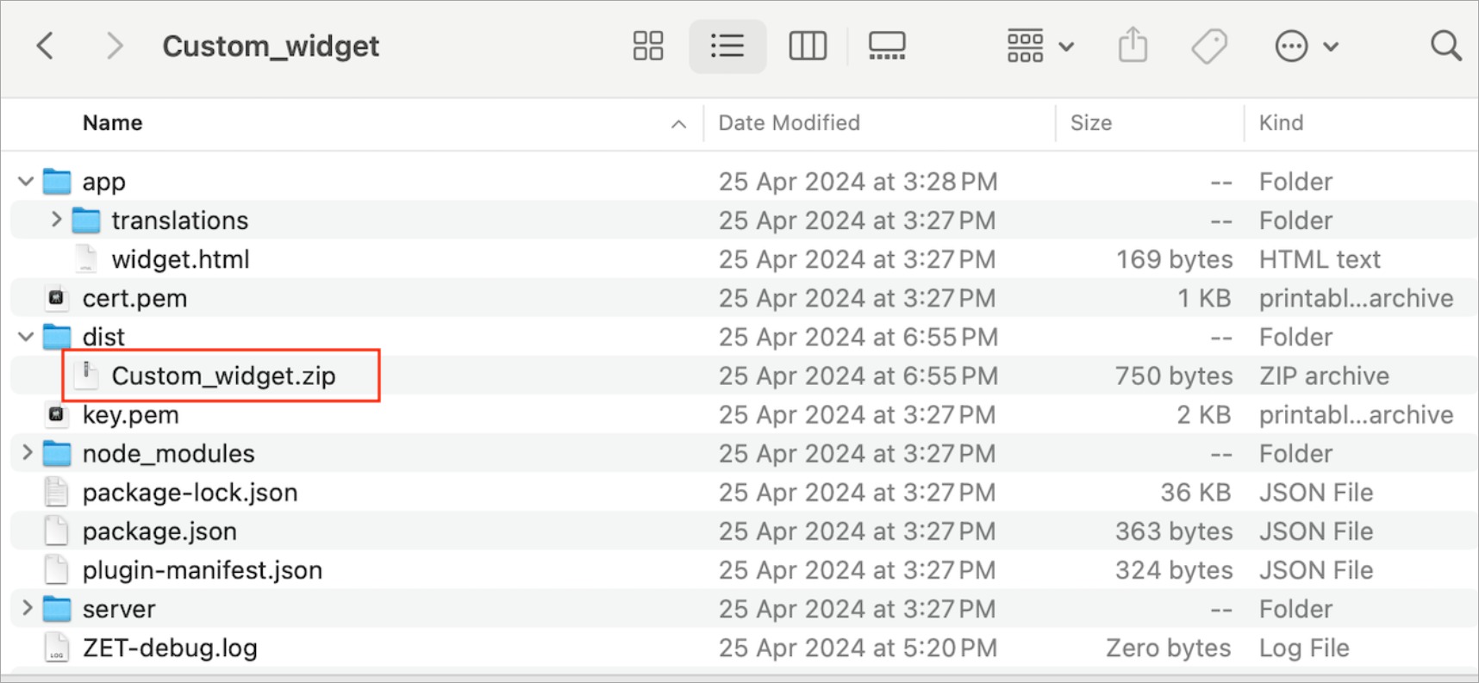1479x683 pixels.
Task: Open the Share menu icon
Action: [1133, 46]
